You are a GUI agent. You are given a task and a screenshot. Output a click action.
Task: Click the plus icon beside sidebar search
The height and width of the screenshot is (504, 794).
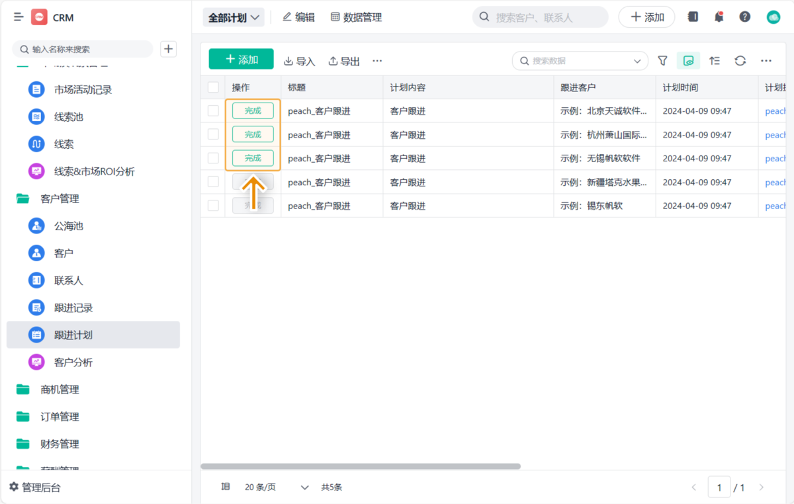[169, 49]
